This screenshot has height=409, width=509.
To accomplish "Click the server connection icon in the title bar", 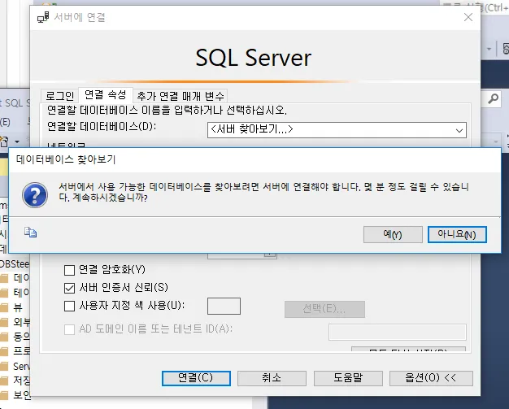I will point(43,17).
